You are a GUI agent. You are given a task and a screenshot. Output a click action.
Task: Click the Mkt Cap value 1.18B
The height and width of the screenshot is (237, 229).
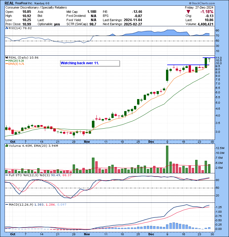pos(92,12)
